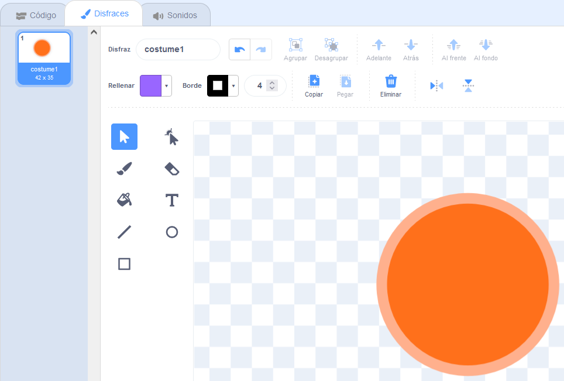This screenshot has height=381, width=564.
Task: Select the Line tool
Action: [124, 232]
